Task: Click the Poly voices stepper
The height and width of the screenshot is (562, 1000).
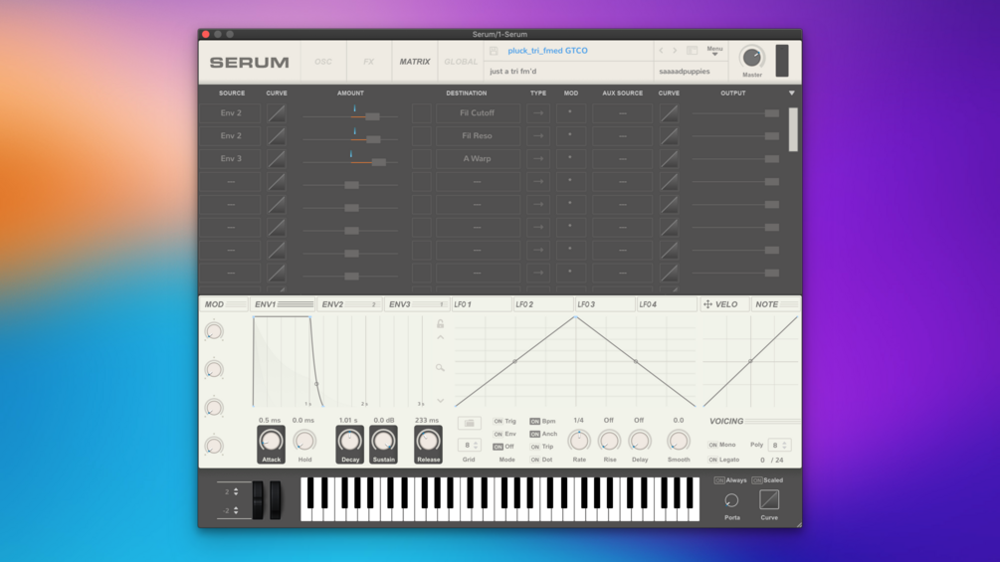Action: pyautogui.click(x=784, y=445)
